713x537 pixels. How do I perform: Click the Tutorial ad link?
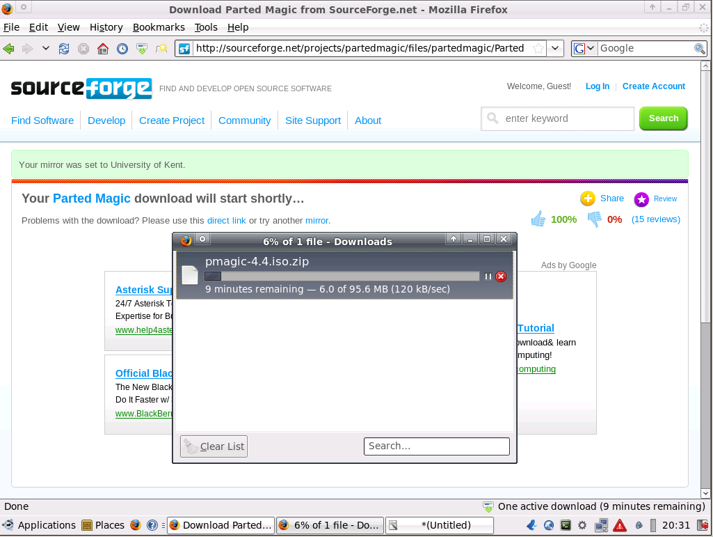[x=536, y=328]
